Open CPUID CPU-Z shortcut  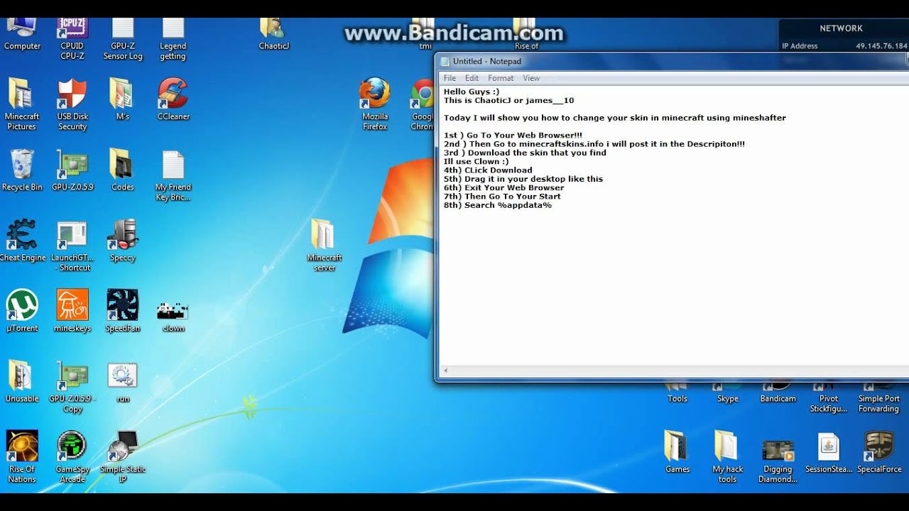(72, 39)
